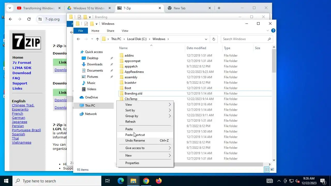Open the Windows Start menu

tap(6, 181)
